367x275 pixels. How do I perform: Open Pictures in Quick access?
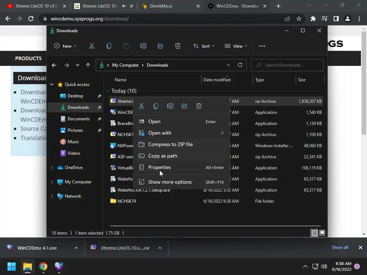pos(75,130)
